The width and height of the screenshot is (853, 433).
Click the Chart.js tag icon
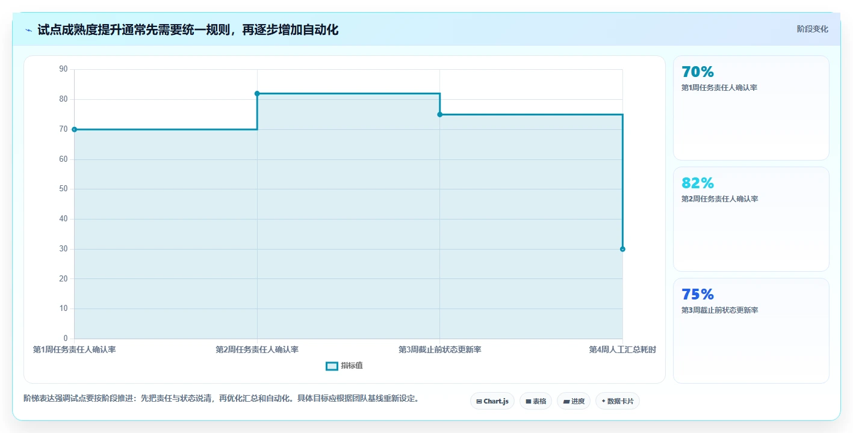point(479,401)
